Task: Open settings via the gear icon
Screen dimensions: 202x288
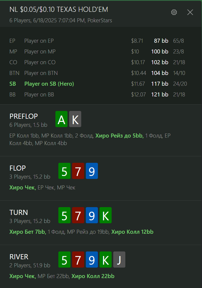Action: 174,12
